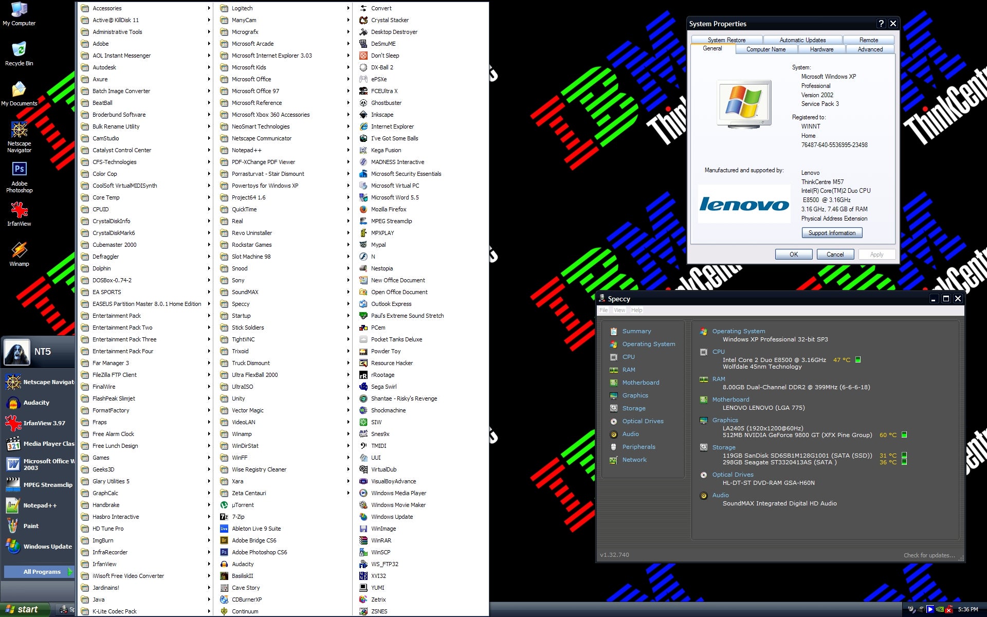Open Winamp desktop shortcut icon
This screenshot has height=617, width=987.
[19, 254]
